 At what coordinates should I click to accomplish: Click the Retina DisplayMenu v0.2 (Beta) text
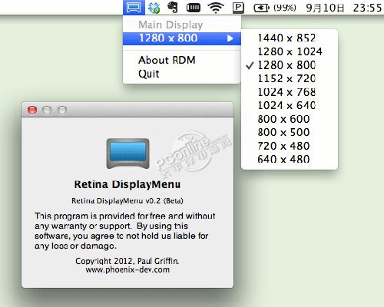coord(127,201)
